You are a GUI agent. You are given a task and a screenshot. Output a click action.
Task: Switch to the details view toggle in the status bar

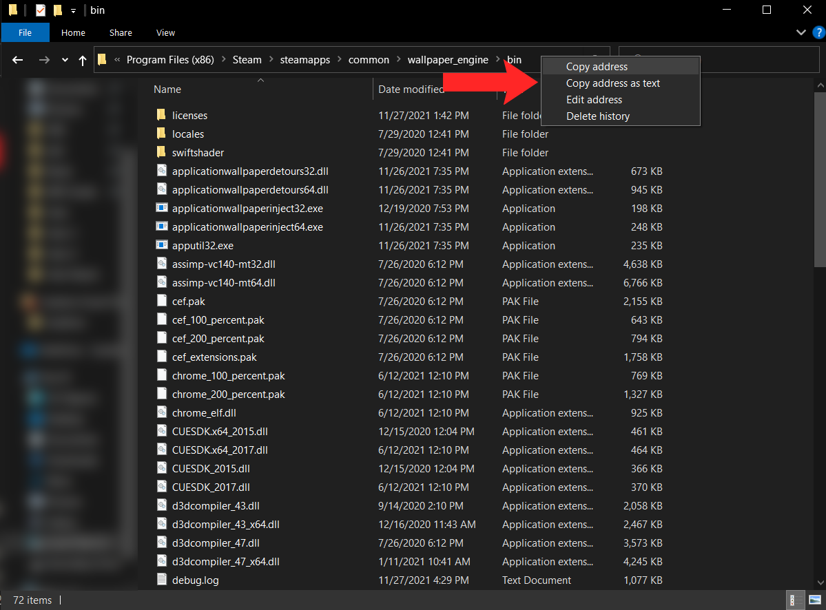pos(794,600)
